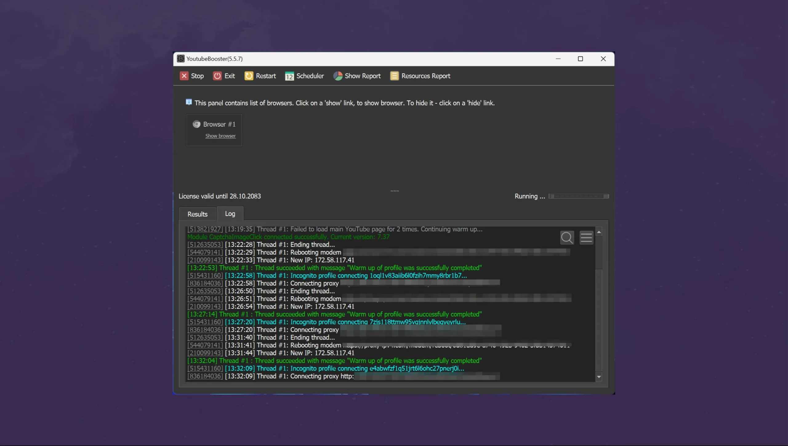This screenshot has width=788, height=446.
Task: Click 'Connecting proxy' log line at 13:22:58
Action: [x=344, y=283]
